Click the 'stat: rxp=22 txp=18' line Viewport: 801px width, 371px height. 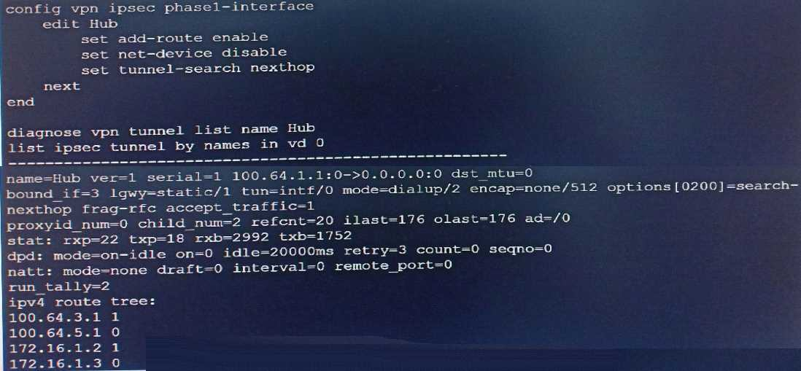(179, 236)
